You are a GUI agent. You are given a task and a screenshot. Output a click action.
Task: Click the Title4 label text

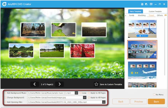tap(22, 61)
